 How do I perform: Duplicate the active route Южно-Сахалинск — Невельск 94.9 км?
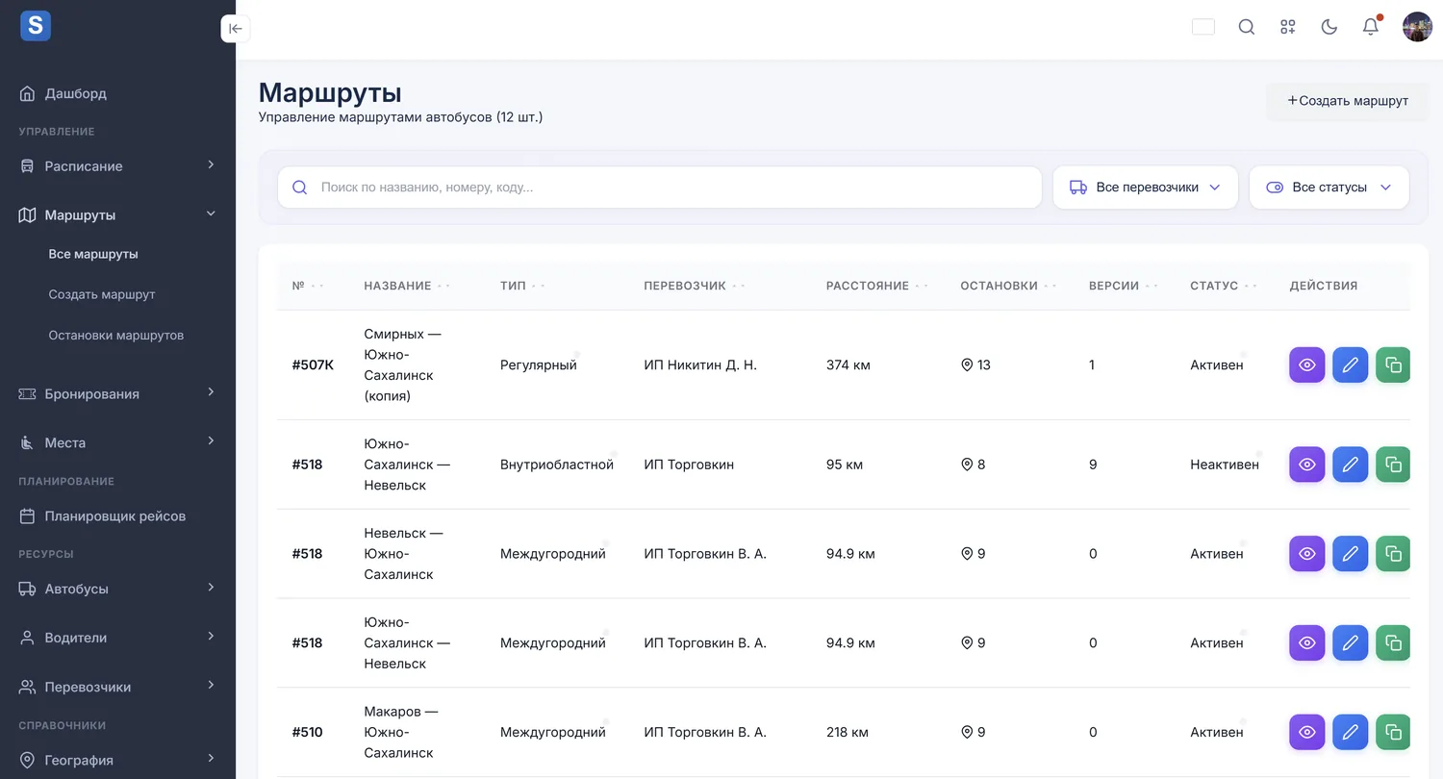[1393, 642]
